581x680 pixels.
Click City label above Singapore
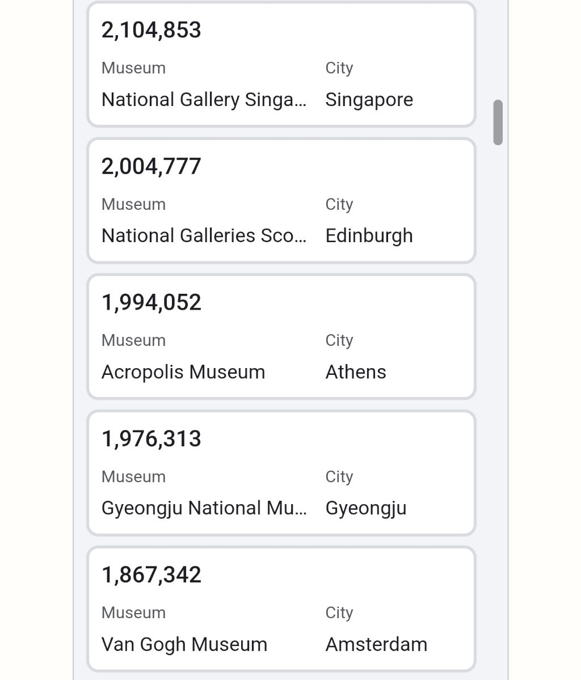coord(339,68)
